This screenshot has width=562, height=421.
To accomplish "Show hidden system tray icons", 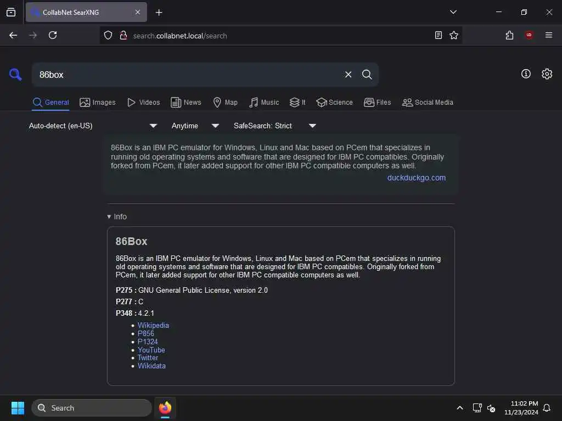I will pyautogui.click(x=459, y=408).
